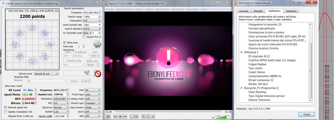Enable Update modulation info checkbox
The width and height of the screenshot is (334, 120).
[x=6, y=112]
